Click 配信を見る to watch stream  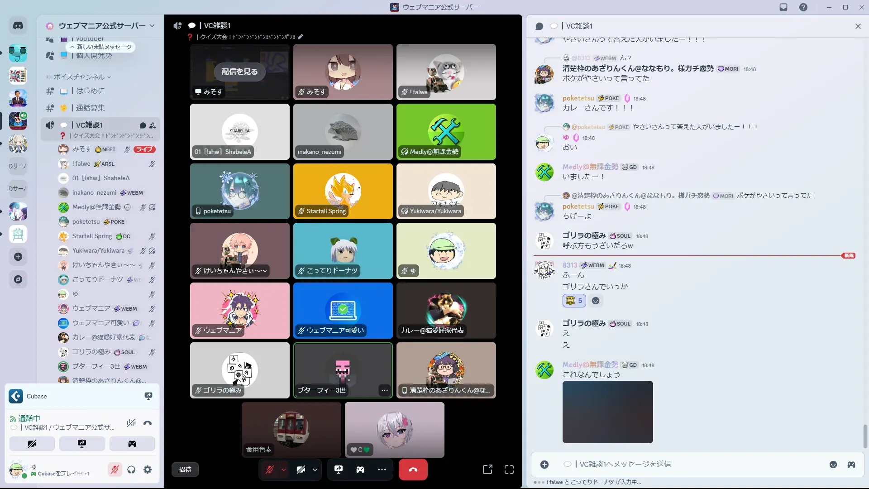[239, 72]
